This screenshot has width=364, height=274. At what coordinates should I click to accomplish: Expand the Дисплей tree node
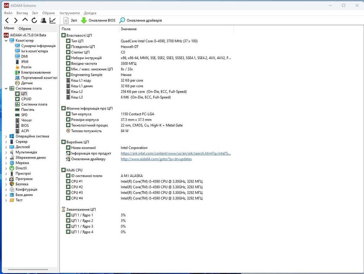[6, 147]
